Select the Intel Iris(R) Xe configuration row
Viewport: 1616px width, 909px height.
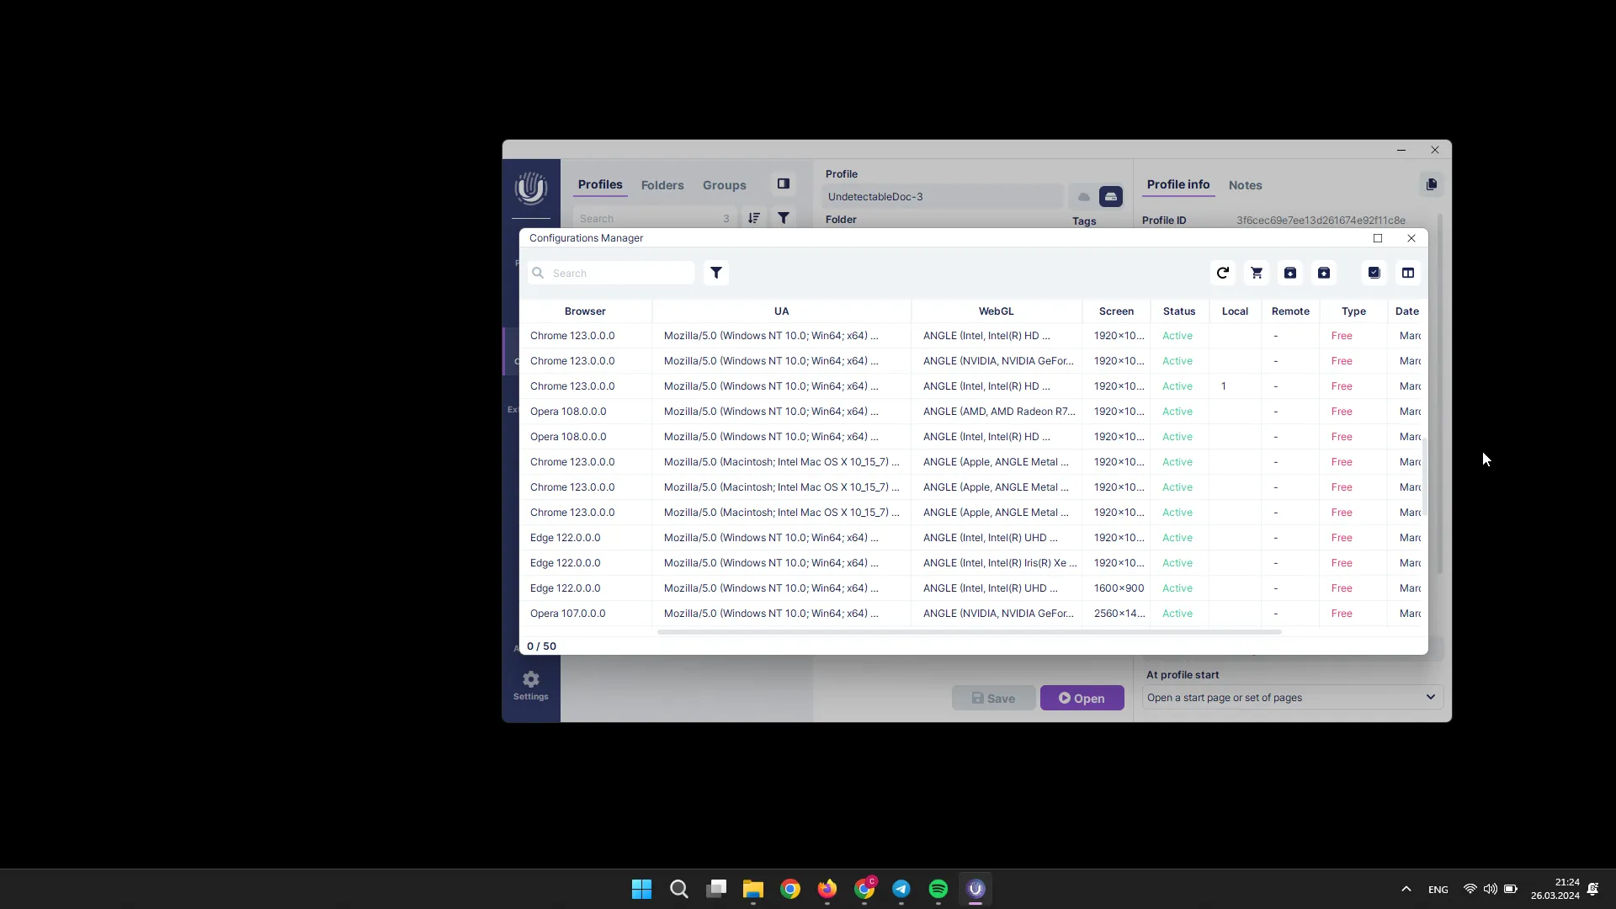(970, 563)
